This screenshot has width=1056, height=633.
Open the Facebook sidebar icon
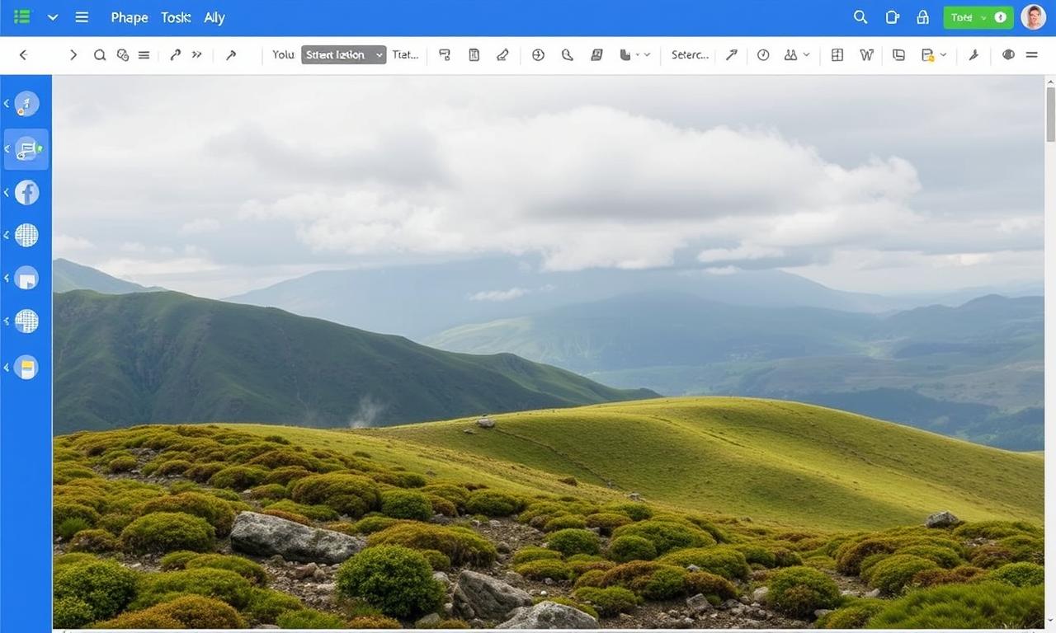26,193
